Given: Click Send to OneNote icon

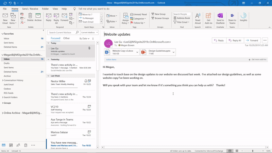Looking at the screenshot, I should [220, 17].
